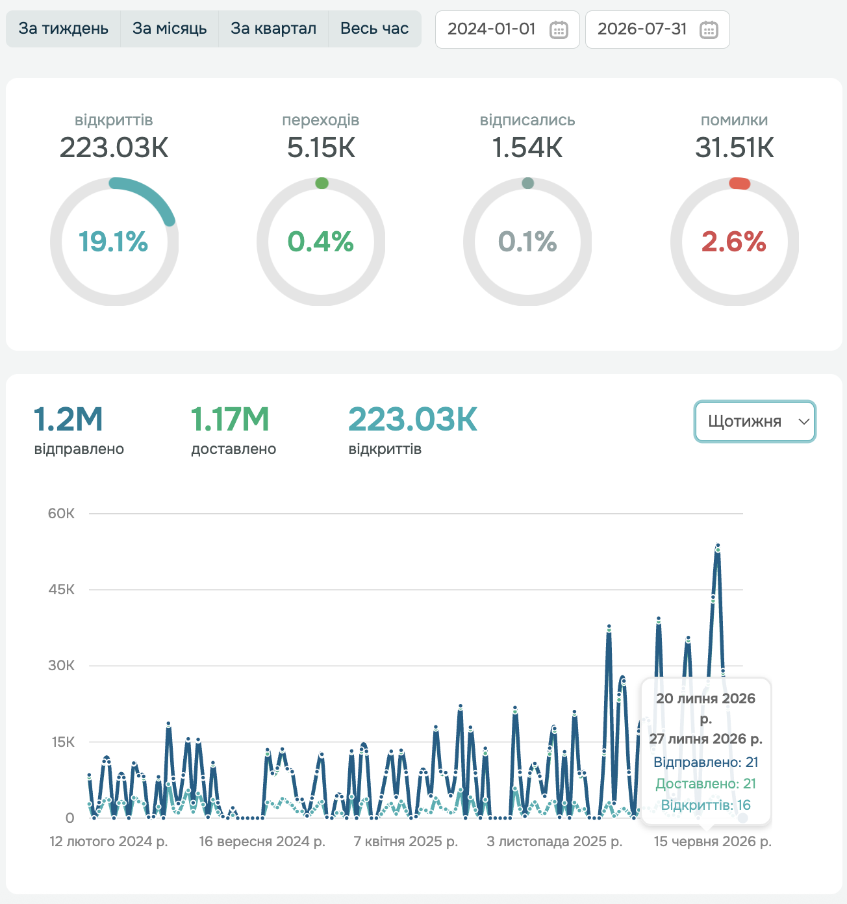Show statistics for Весь час

(375, 29)
